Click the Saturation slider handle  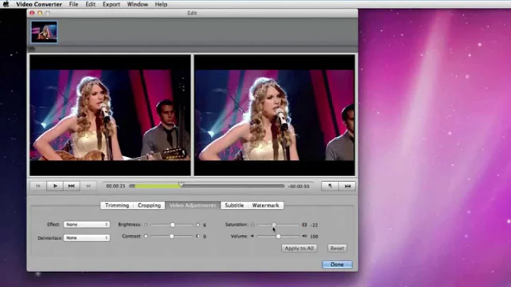pos(274,224)
